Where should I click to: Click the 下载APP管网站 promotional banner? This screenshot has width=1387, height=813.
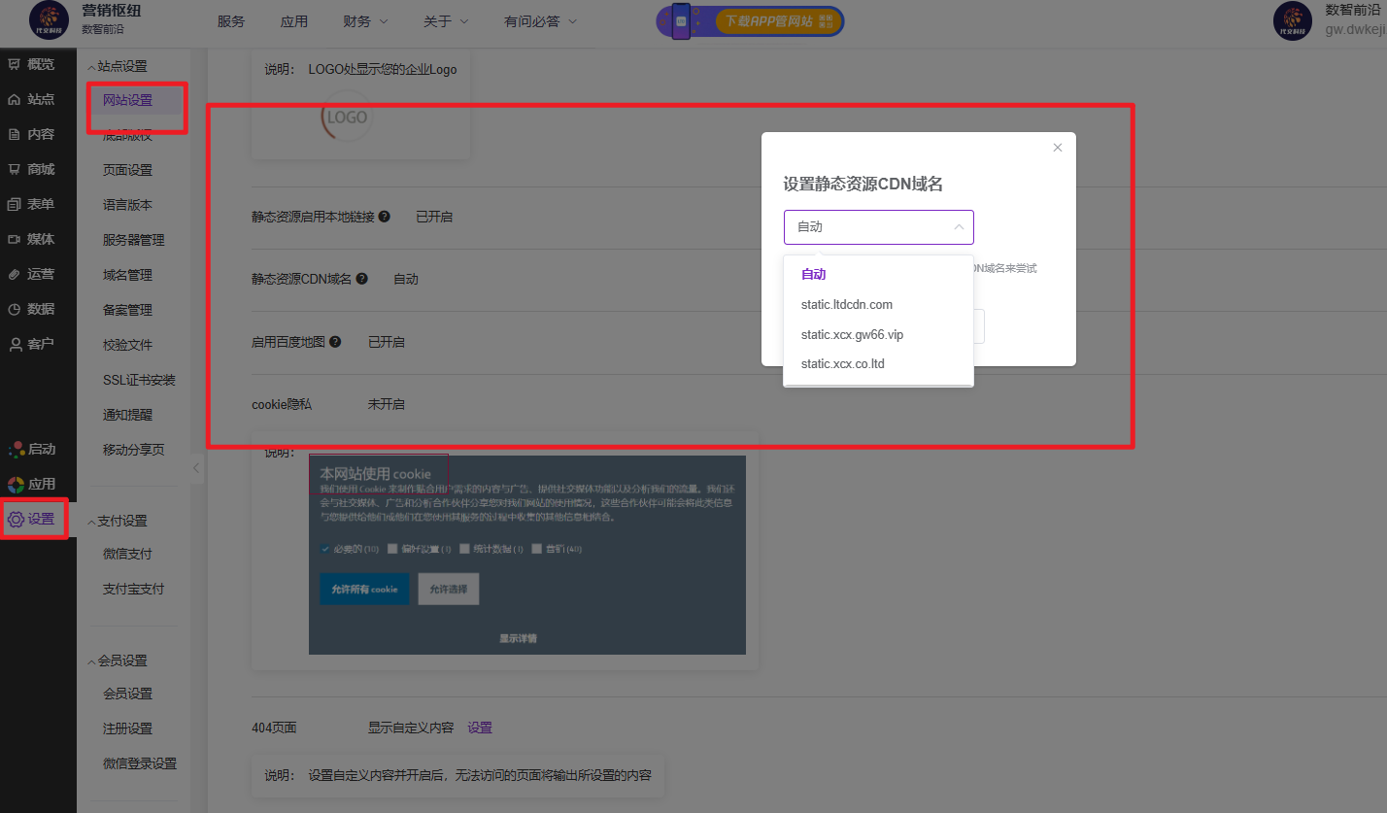749,20
